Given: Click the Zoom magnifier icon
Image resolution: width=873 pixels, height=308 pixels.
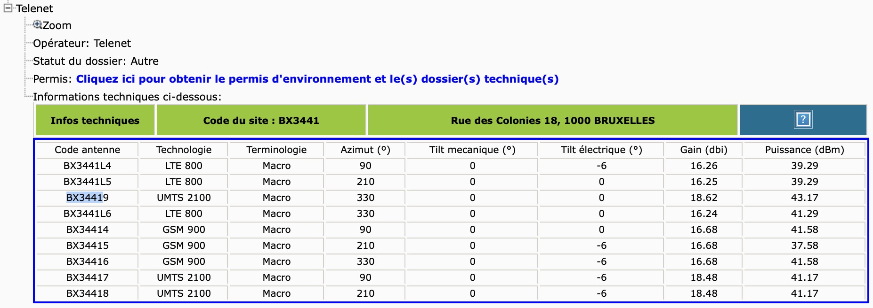Looking at the screenshot, I should pyautogui.click(x=38, y=24).
